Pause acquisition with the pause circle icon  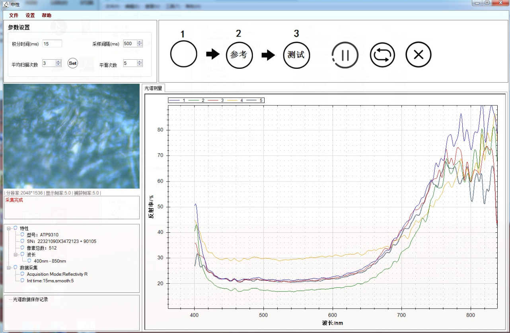tap(345, 55)
